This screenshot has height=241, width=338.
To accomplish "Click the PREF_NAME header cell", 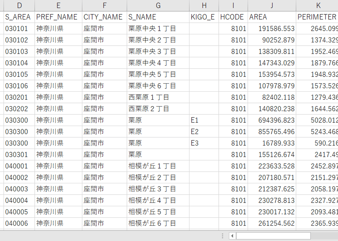I will [x=59, y=17].
